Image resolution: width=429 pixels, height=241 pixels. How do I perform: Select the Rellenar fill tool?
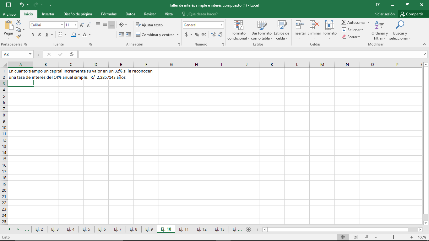pos(344,29)
